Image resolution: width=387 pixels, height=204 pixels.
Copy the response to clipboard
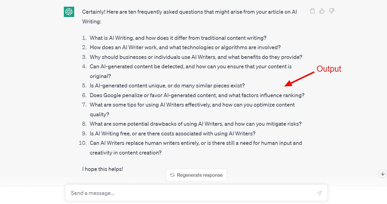pos(312,11)
